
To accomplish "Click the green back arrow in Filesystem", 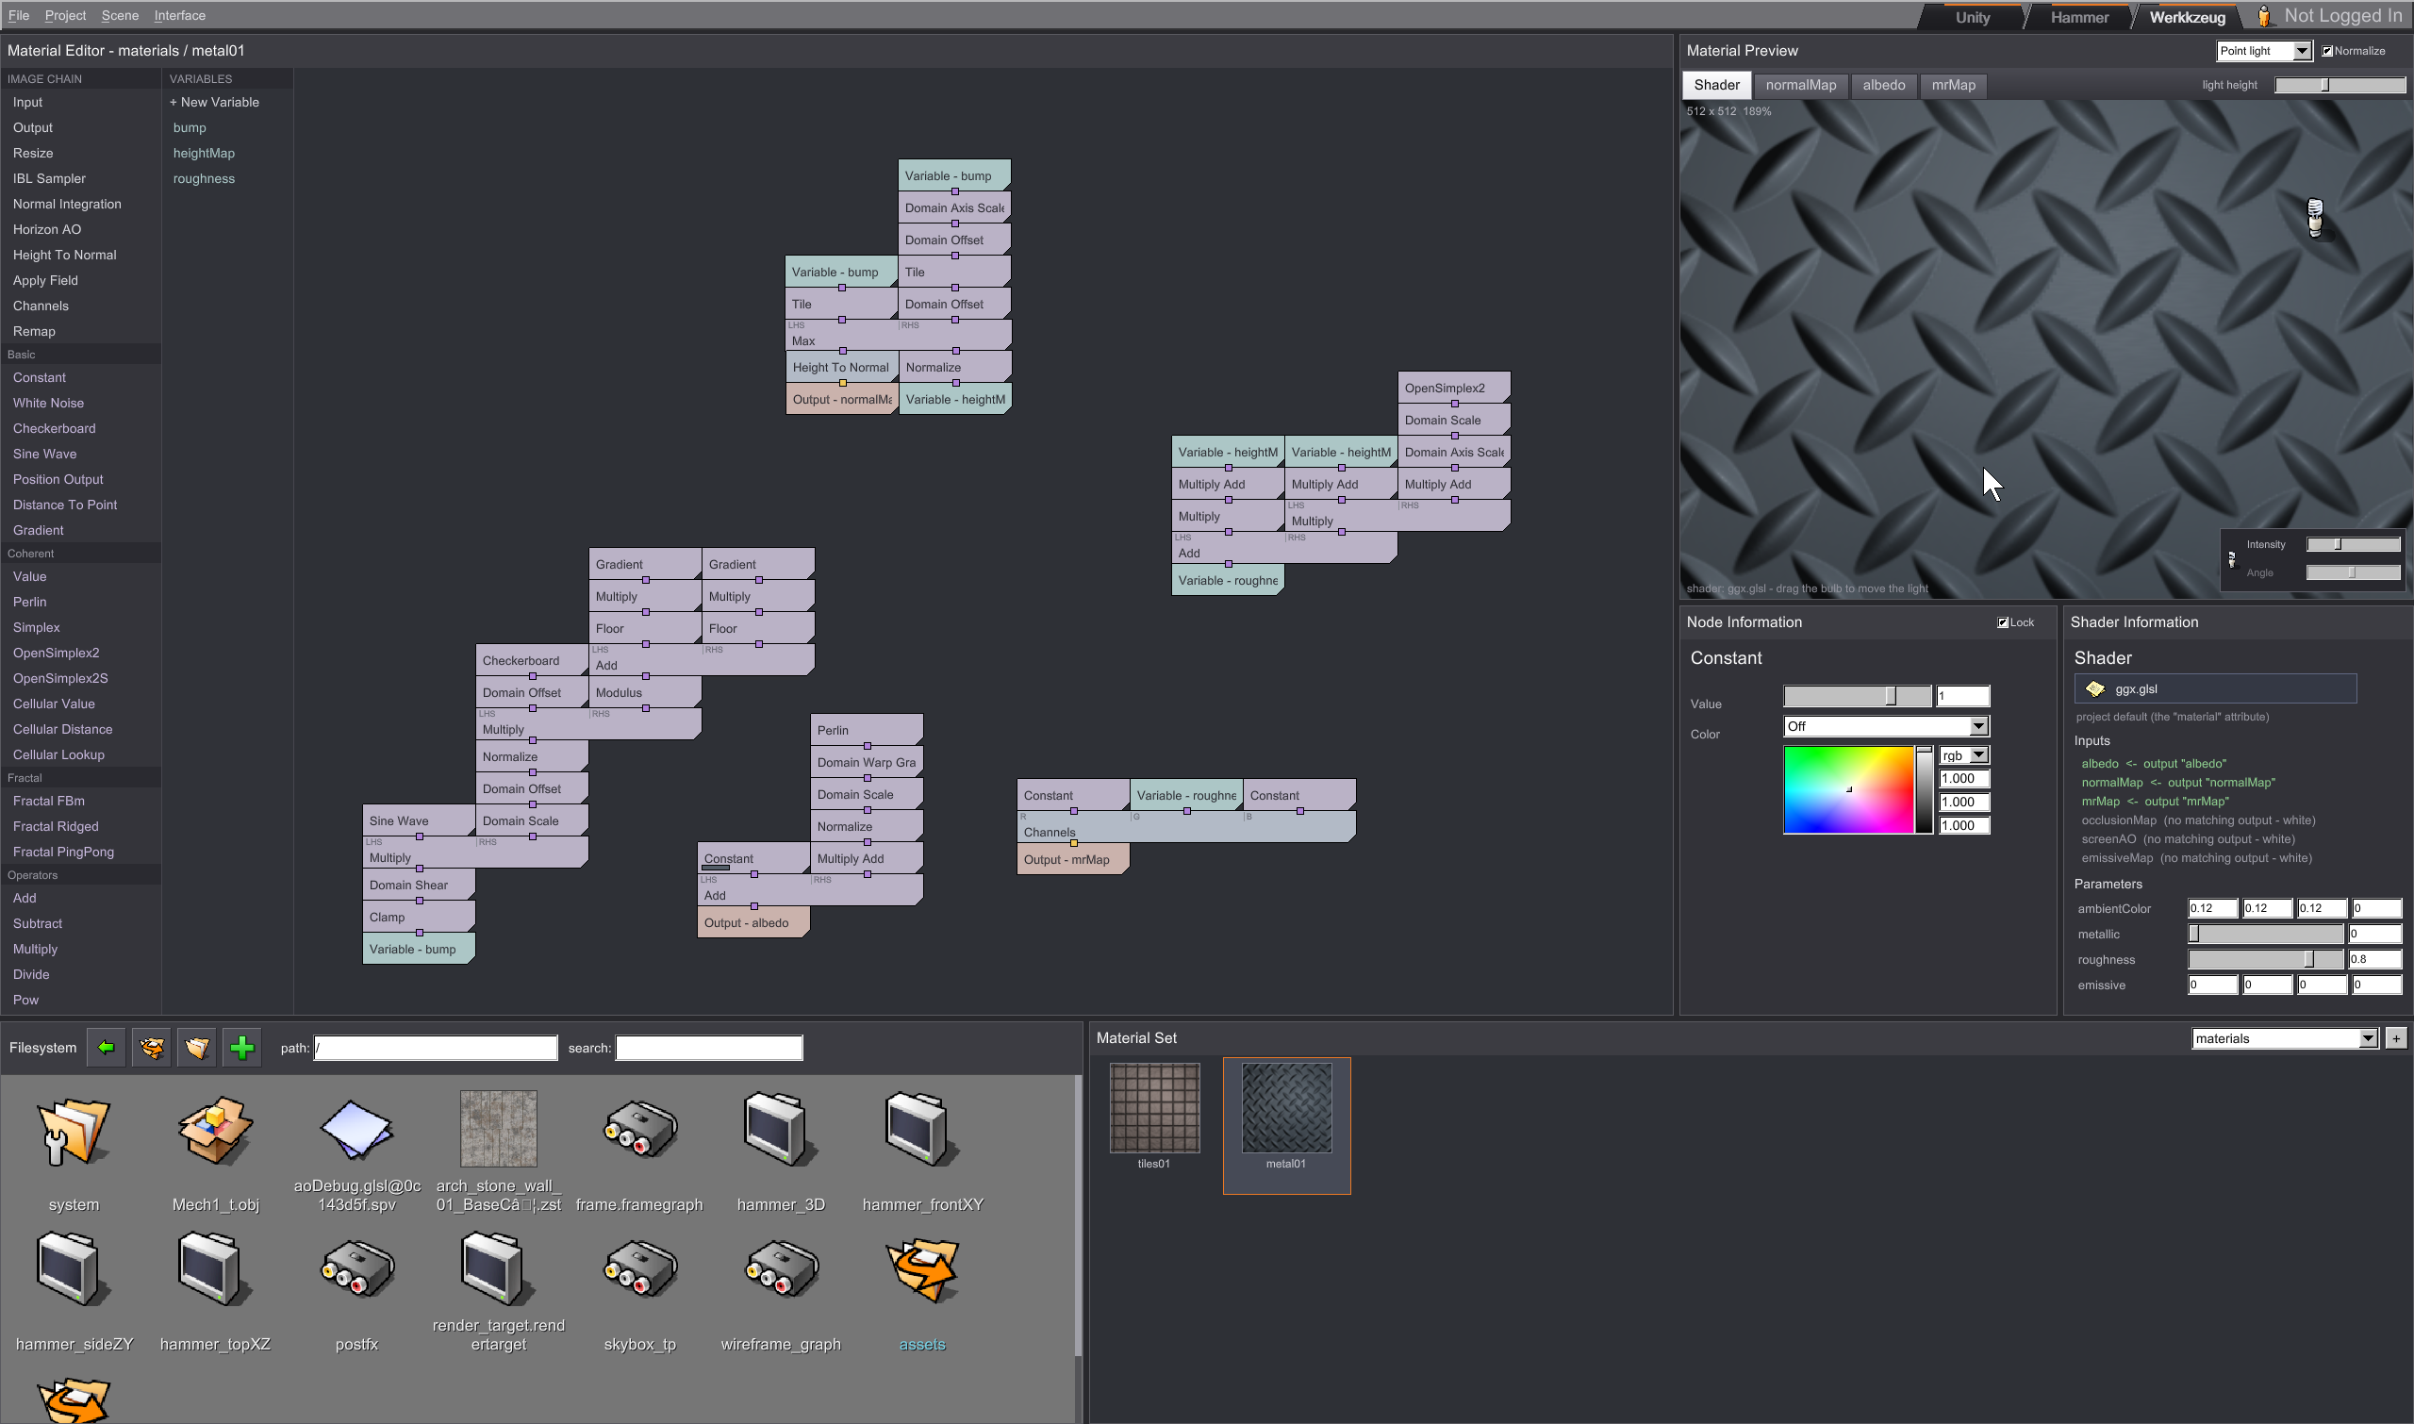I will [x=106, y=1047].
